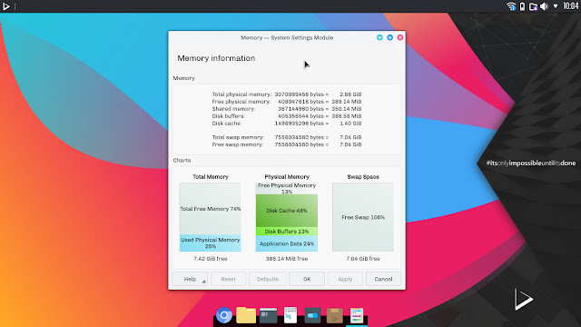The image size is (581, 327).
Task: Open the folder vault tray icon
Action: (533, 6)
